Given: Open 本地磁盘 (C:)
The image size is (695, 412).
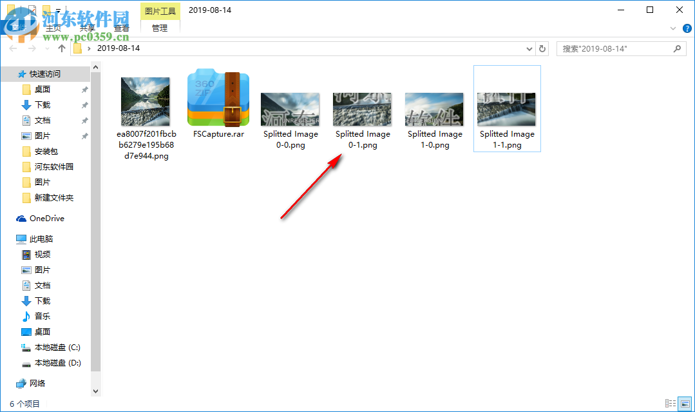Looking at the screenshot, I should pos(57,348).
